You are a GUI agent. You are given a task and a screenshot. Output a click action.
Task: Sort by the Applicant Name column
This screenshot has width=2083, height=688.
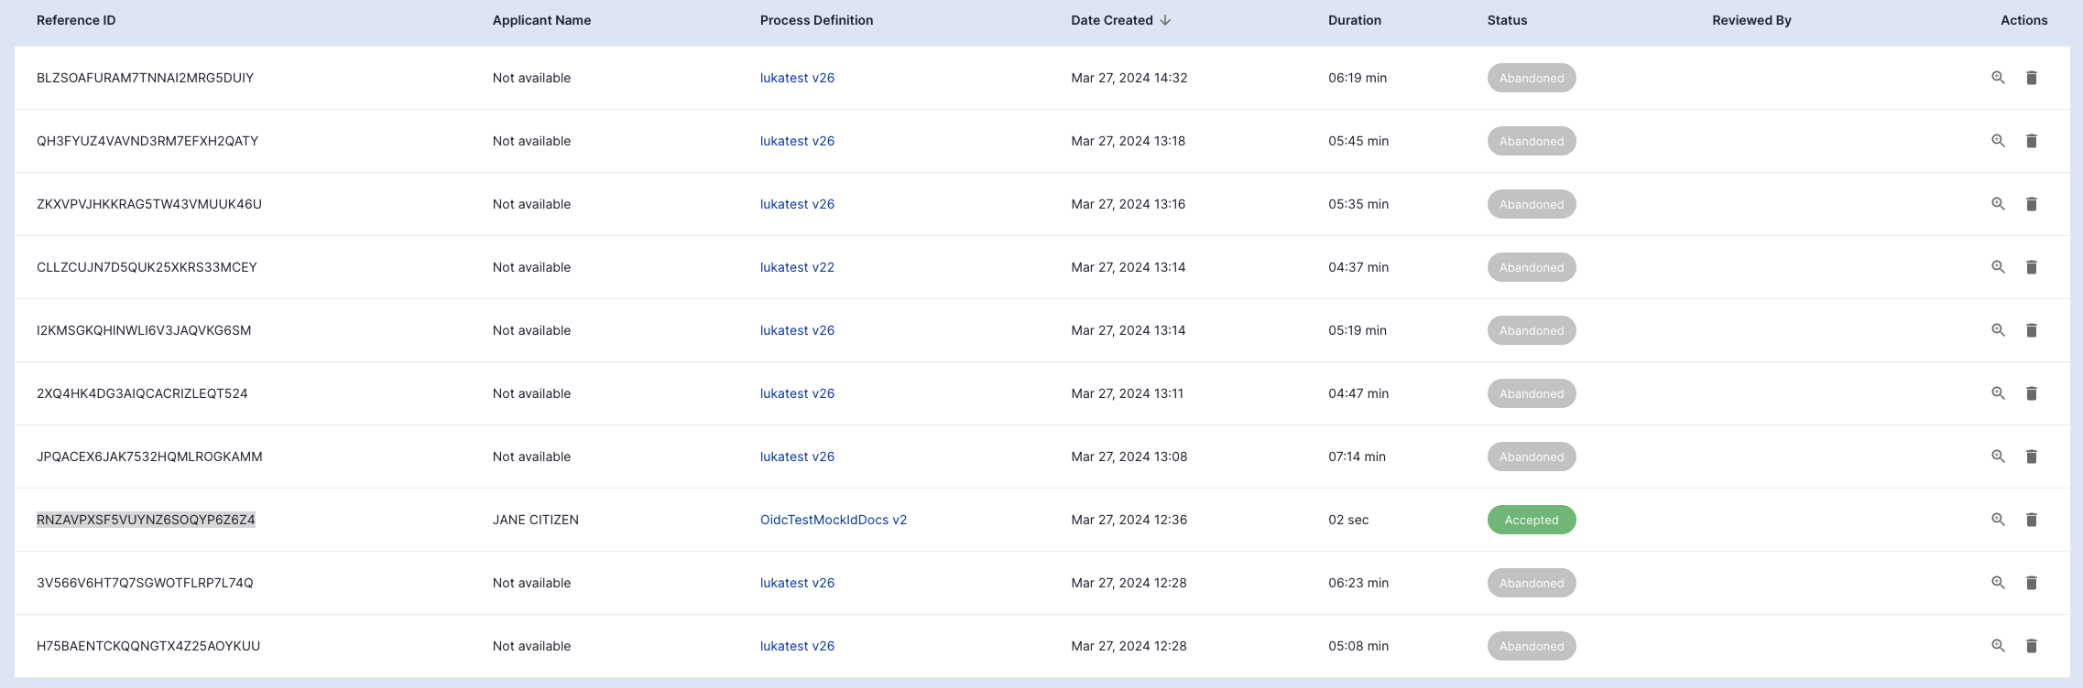click(541, 20)
